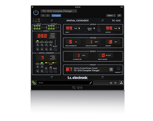Viewport: 153px width, 121px height.
Task: Click the vintage AMOUNT 80% display
Action: coord(113,42)
